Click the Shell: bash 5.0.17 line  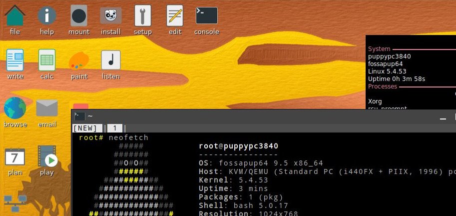pyautogui.click(x=243, y=205)
